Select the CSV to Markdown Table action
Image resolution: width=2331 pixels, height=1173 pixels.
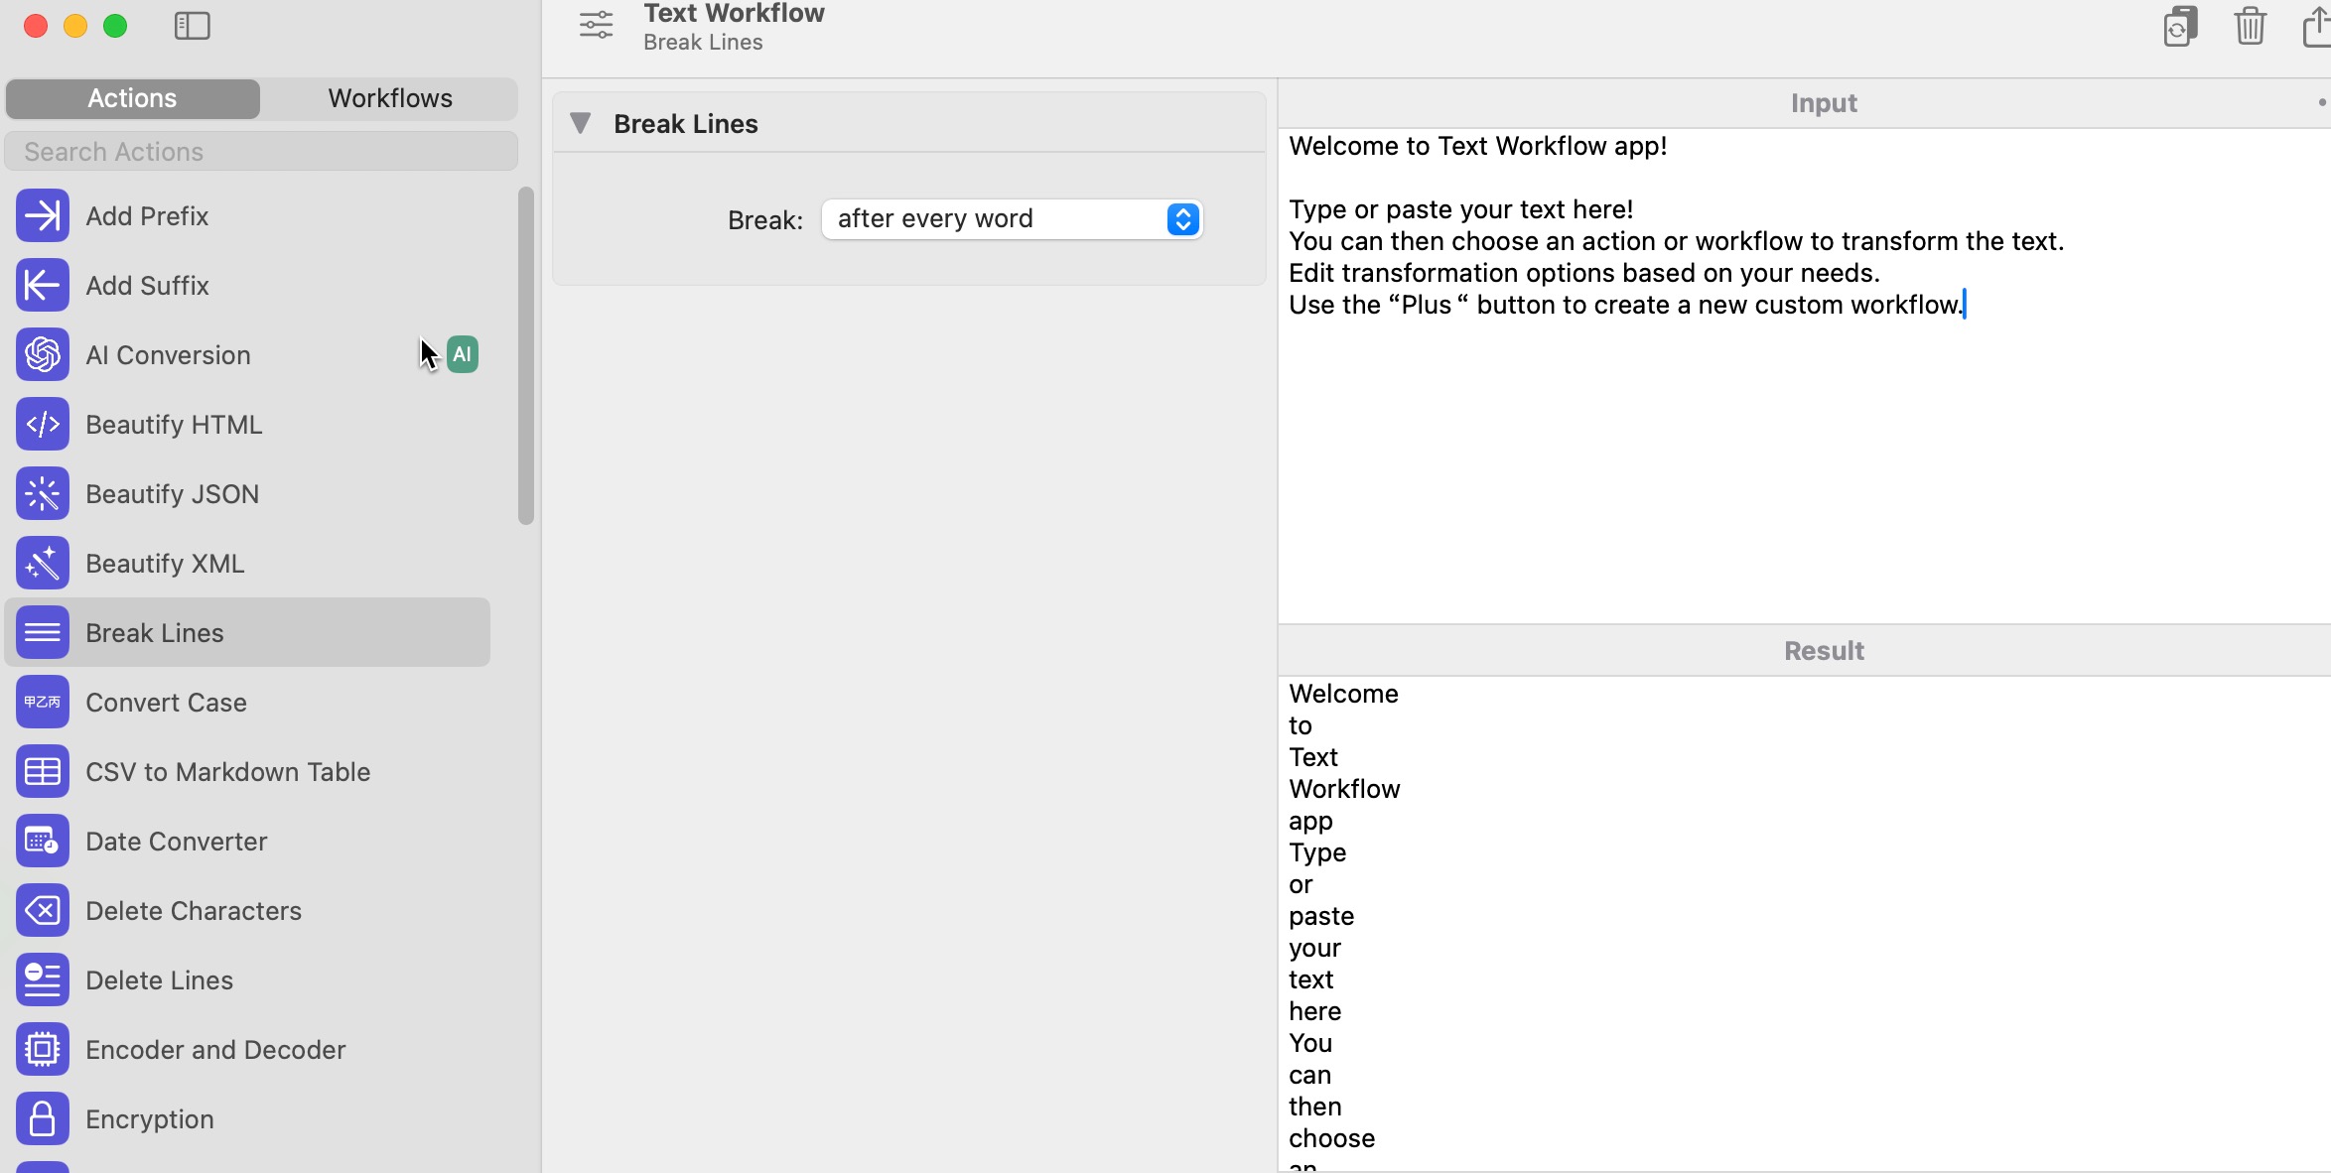click(247, 771)
